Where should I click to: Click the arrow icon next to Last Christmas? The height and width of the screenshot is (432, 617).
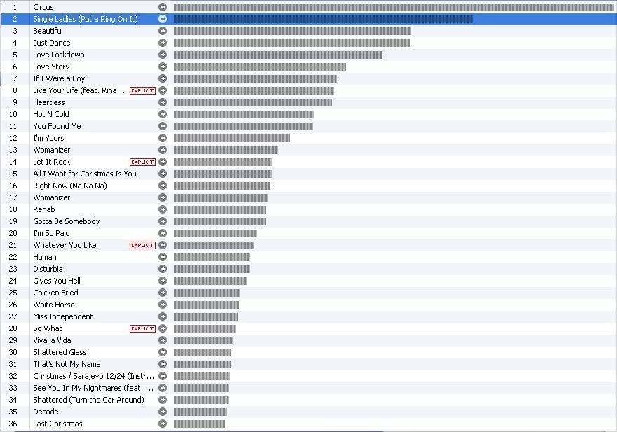(x=163, y=424)
